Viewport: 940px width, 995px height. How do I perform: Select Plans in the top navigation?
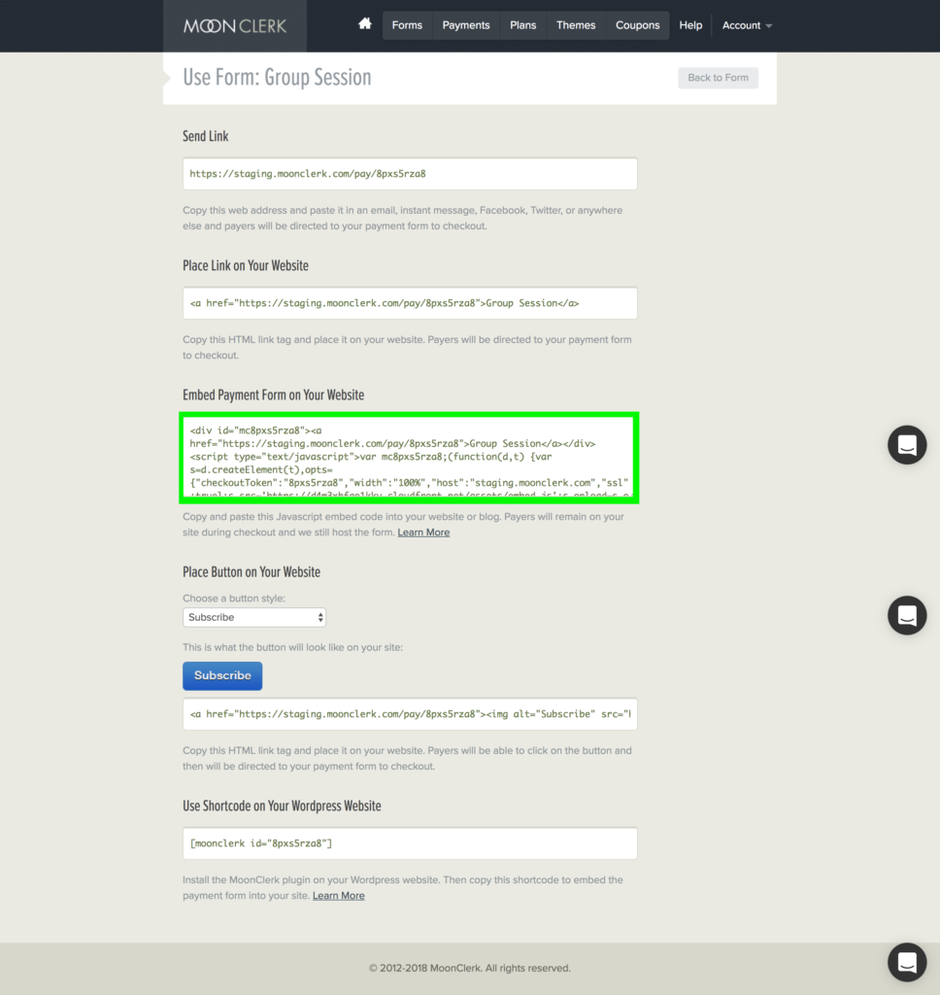[523, 25]
